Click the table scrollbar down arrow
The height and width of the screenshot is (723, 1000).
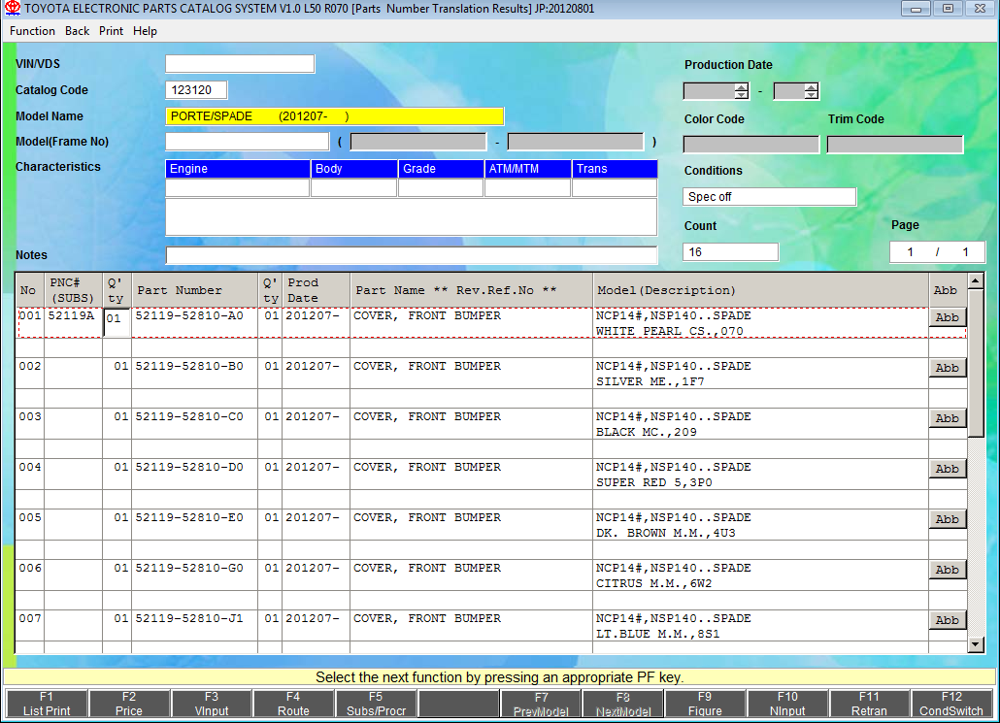point(975,644)
